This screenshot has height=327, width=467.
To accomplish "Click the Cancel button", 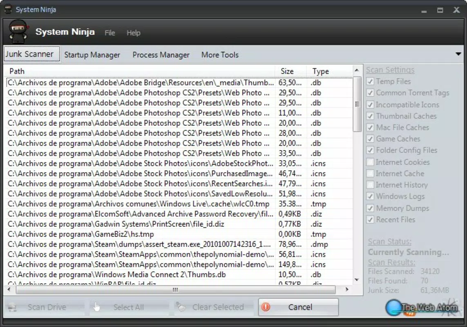I will (x=298, y=307).
